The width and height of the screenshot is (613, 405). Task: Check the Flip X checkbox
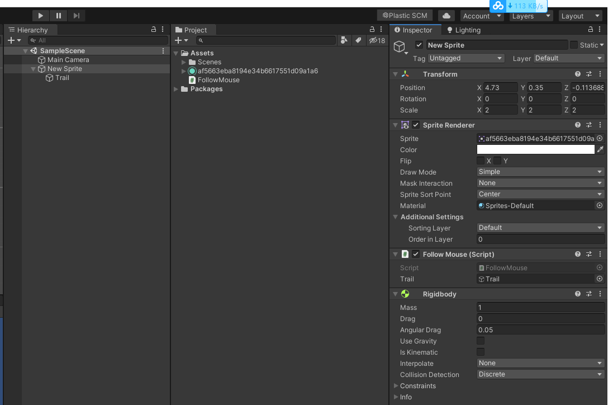click(481, 161)
